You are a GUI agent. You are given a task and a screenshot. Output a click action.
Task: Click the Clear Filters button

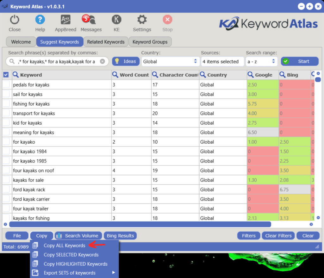278,235
